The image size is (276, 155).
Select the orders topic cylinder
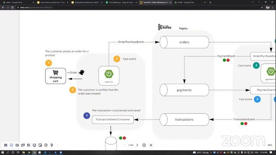[x=184, y=42]
